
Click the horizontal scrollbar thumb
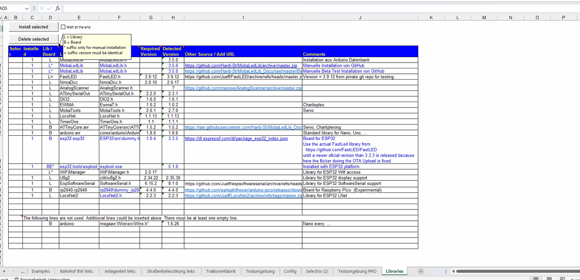click(515, 271)
